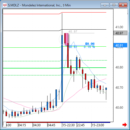Click the small white box at bottom-left corner
130x130 pixels.
pyautogui.click(x=5, y=125)
